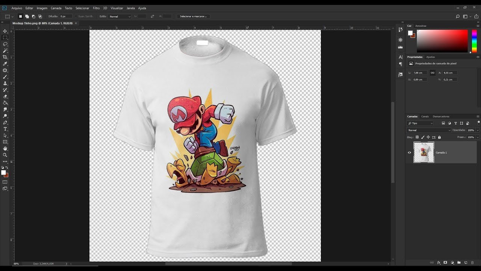Screen dimensions: 481x271
Task: Select the Zoom tool
Action: pyautogui.click(x=5, y=155)
